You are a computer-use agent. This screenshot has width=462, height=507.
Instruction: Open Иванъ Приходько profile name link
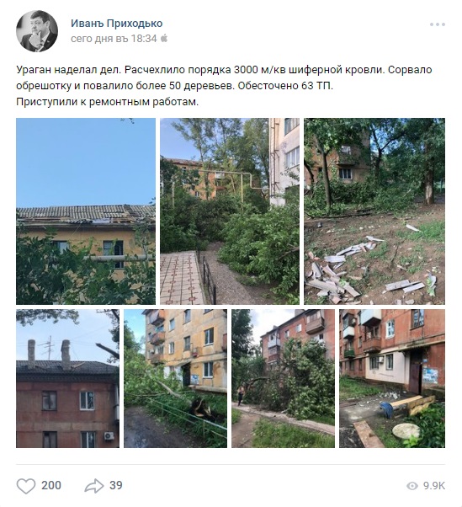(117, 24)
